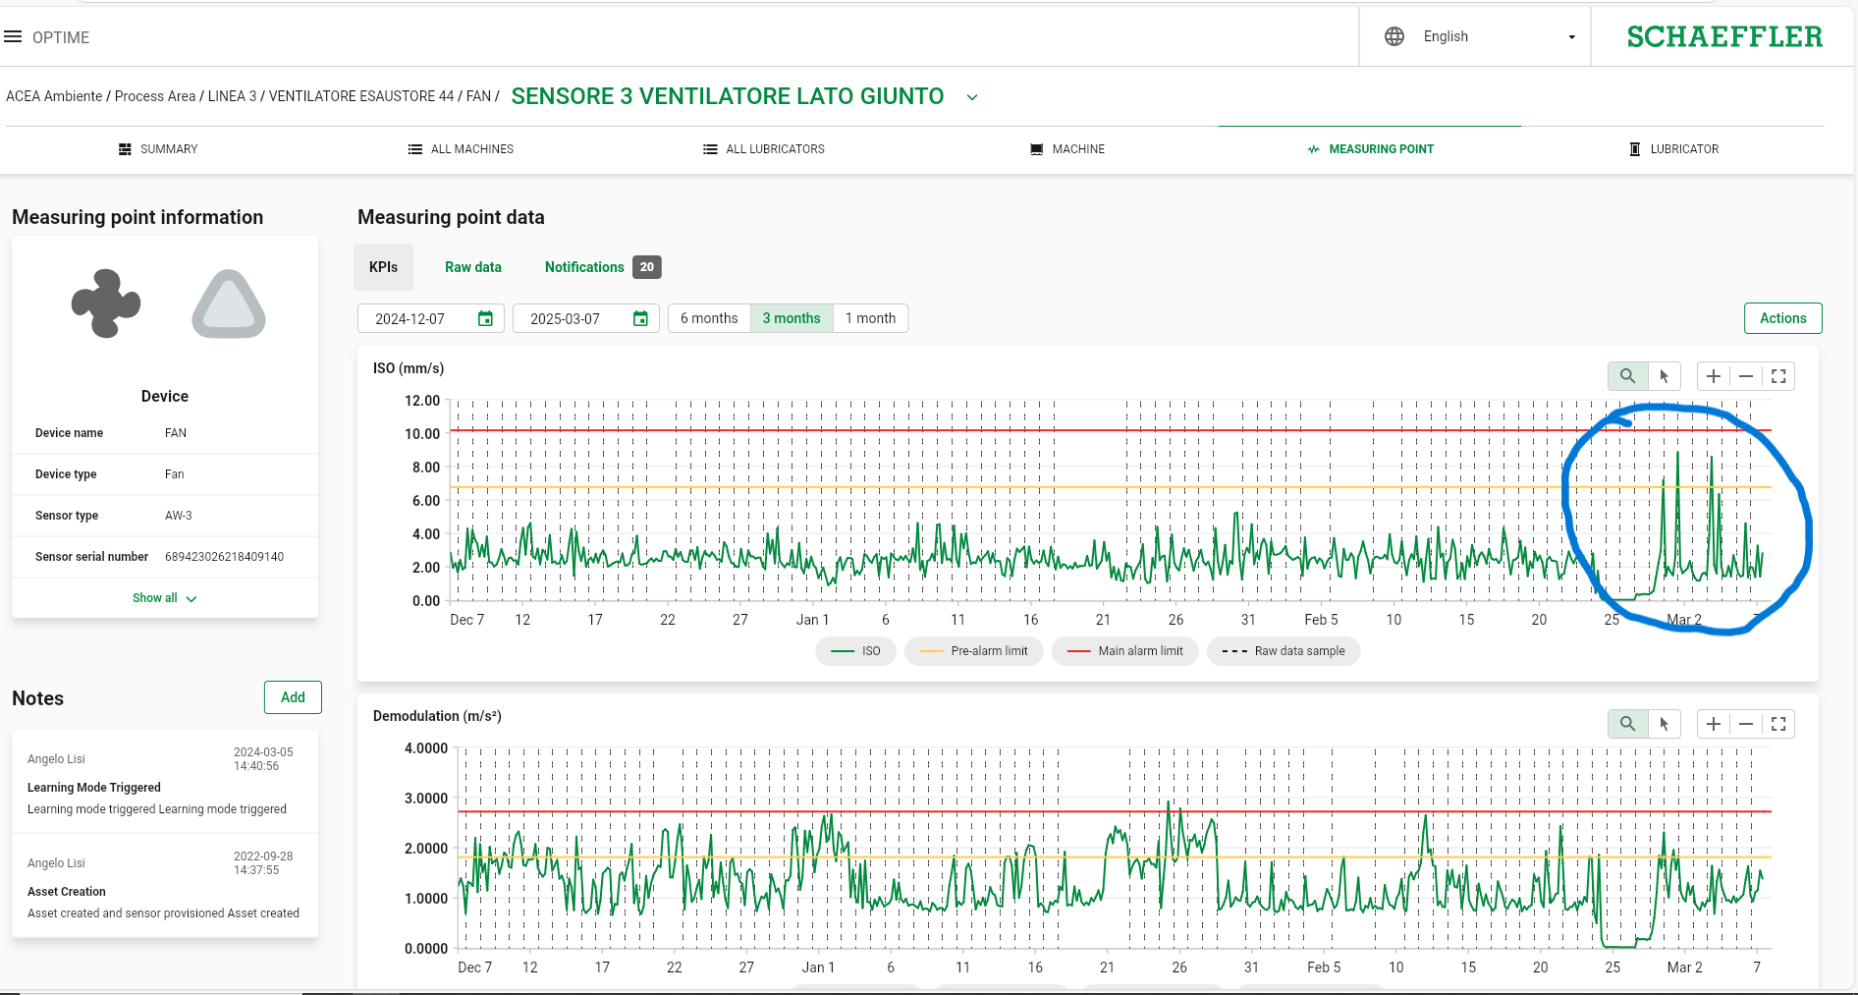Viewport: 1858px width, 995px height.
Task: Open the calendar picker for start date
Action: 485,318
